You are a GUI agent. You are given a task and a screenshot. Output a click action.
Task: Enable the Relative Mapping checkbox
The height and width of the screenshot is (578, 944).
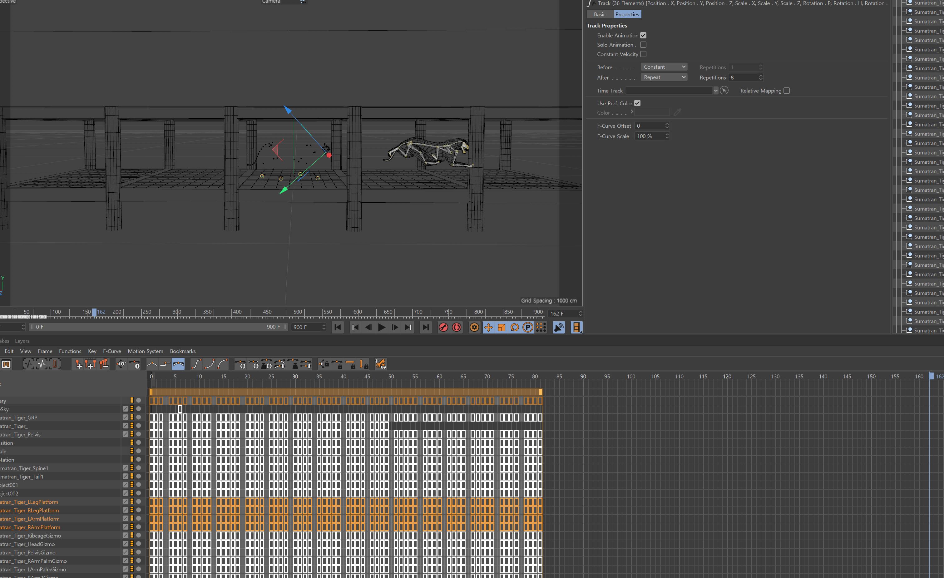click(x=787, y=91)
